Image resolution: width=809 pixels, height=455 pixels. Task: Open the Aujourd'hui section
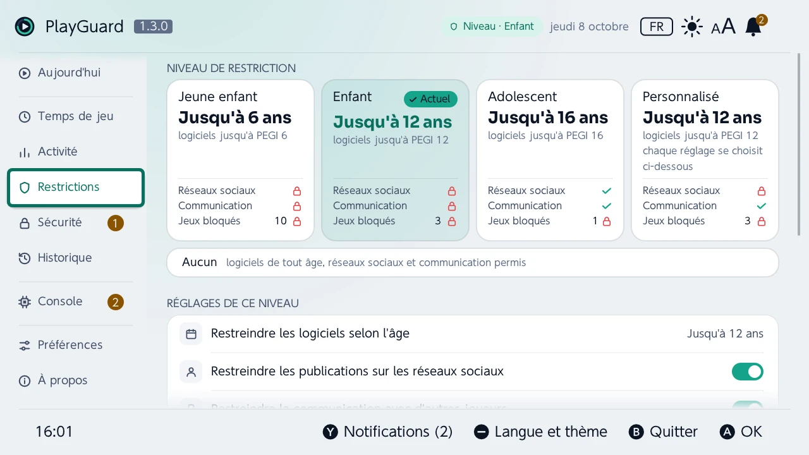(x=76, y=73)
